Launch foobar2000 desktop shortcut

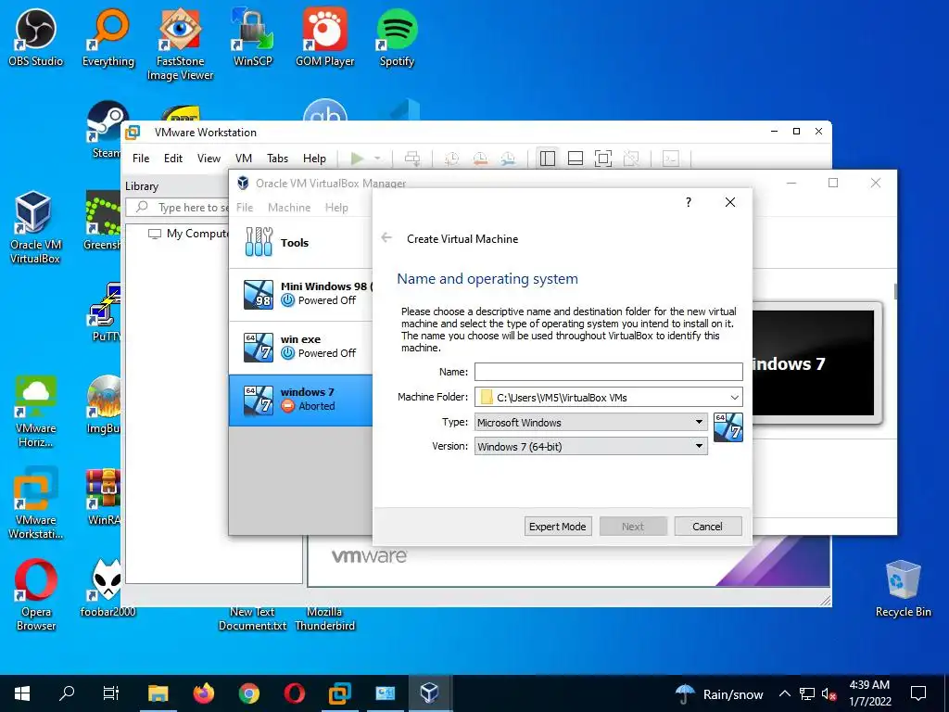(108, 589)
